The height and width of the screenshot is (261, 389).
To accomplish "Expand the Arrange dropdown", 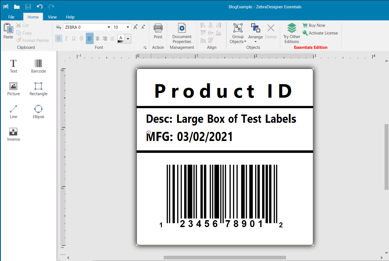I will click(256, 42).
